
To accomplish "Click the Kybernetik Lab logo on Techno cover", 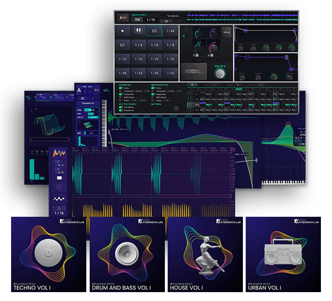I will 72,221.
